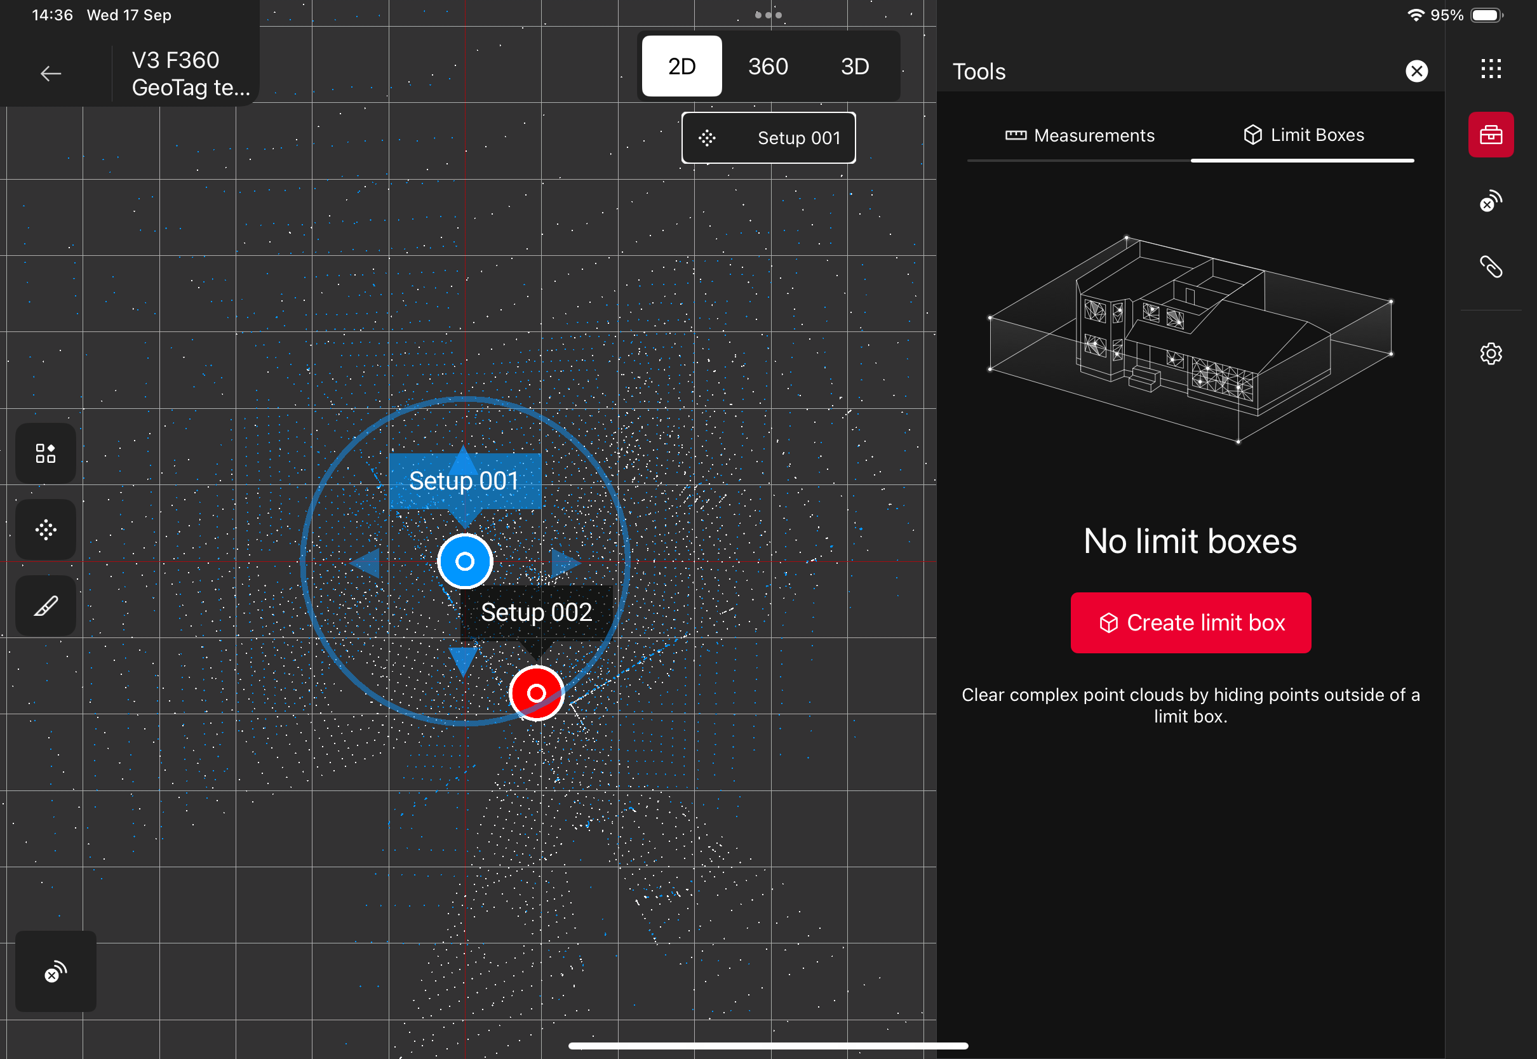Click the widgets layout icon on left
The height and width of the screenshot is (1059, 1537).
coord(46,453)
